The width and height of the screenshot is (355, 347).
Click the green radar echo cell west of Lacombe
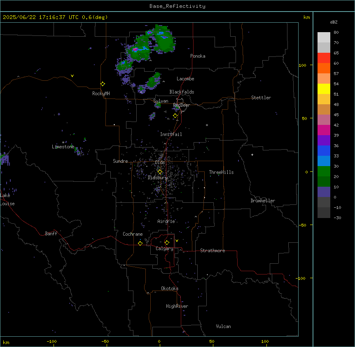pos(154,81)
